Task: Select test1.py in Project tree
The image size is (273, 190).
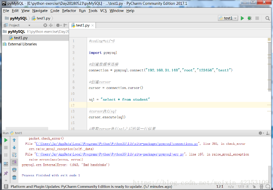Action: click(35, 38)
